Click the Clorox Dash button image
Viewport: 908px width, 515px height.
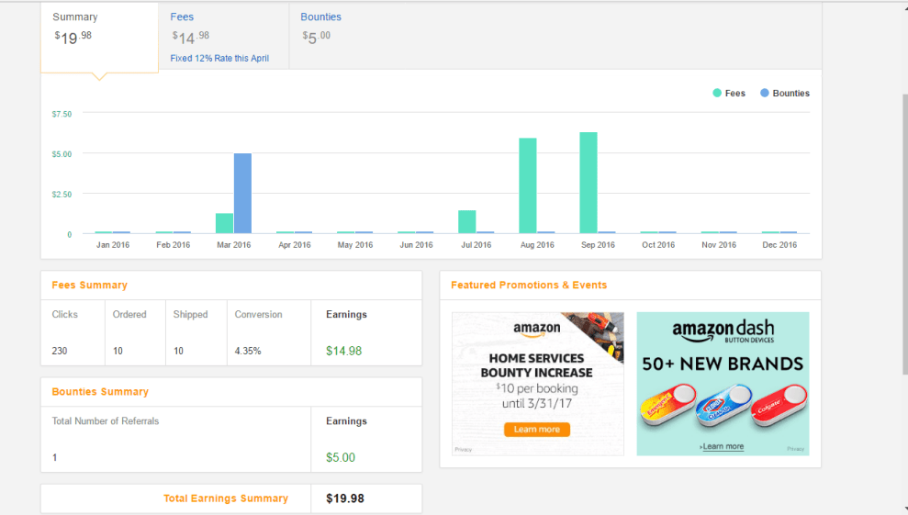pos(723,404)
